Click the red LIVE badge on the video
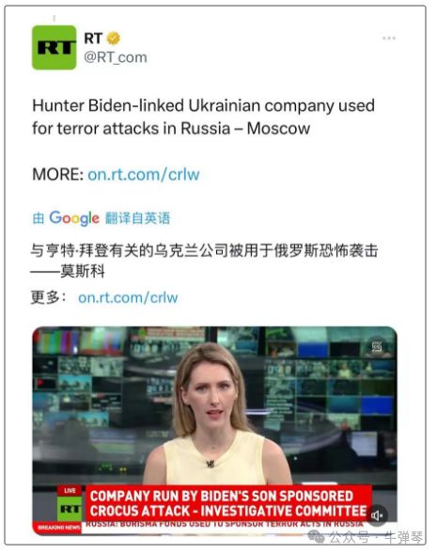 tap(70, 490)
